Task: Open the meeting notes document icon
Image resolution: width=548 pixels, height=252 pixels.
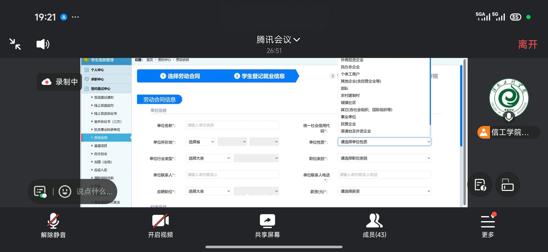Action: click(x=480, y=185)
